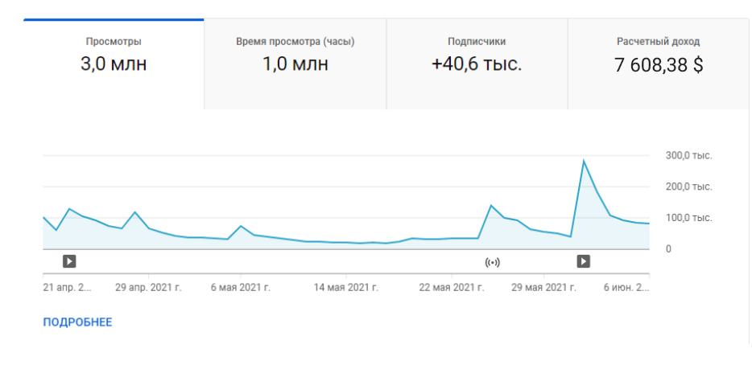
Task: Click the 100,0 тыс. axis label
Action: tap(689, 218)
